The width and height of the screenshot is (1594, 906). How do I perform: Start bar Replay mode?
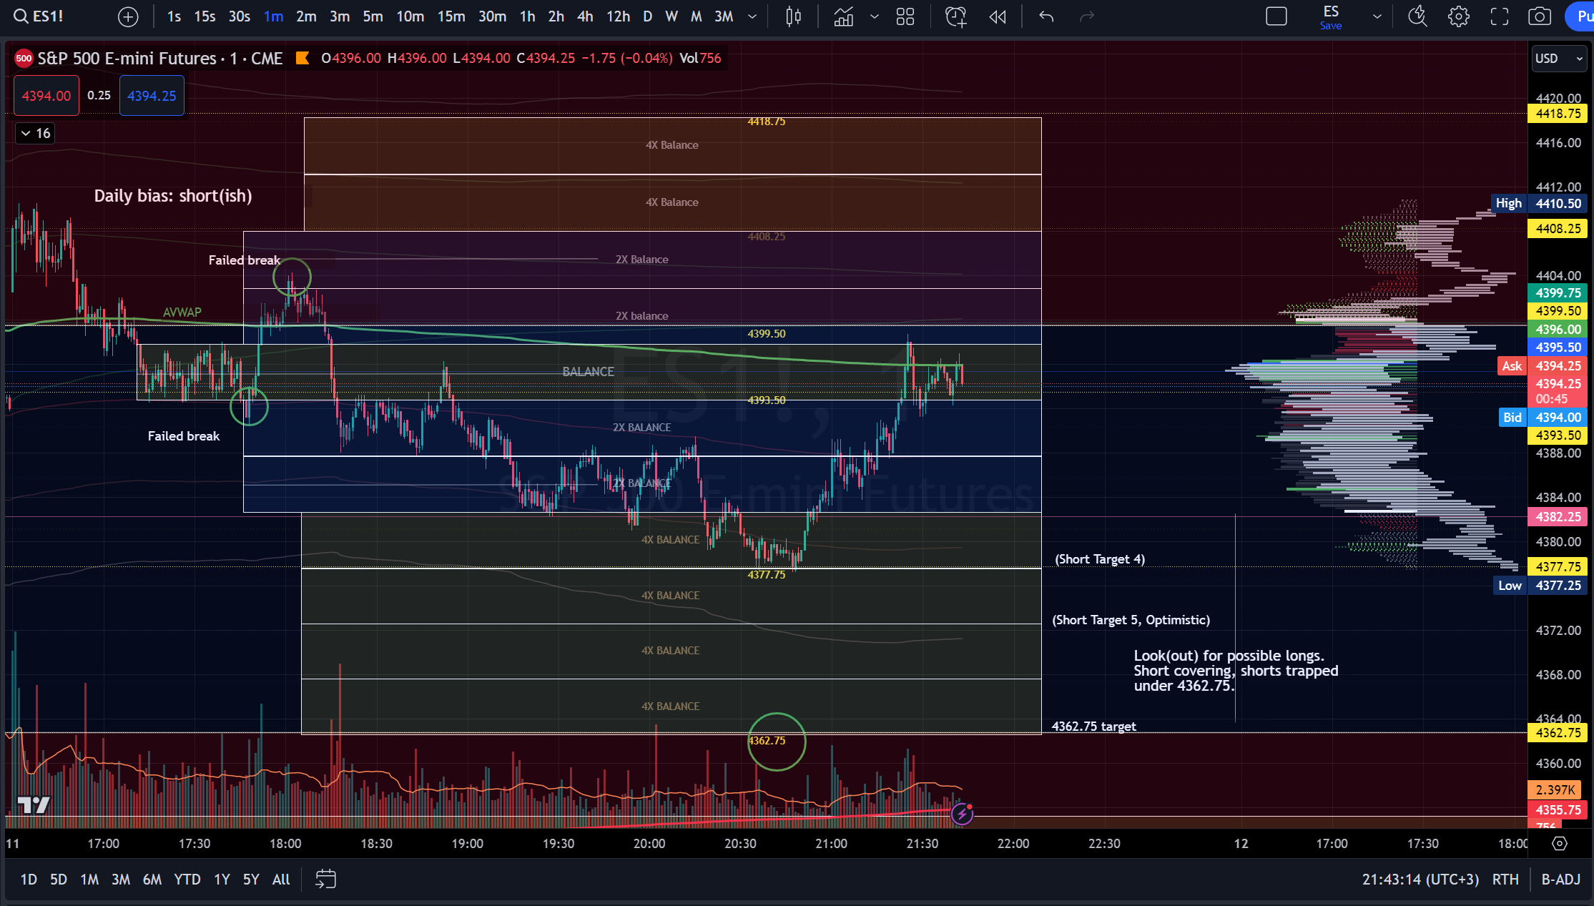(998, 16)
